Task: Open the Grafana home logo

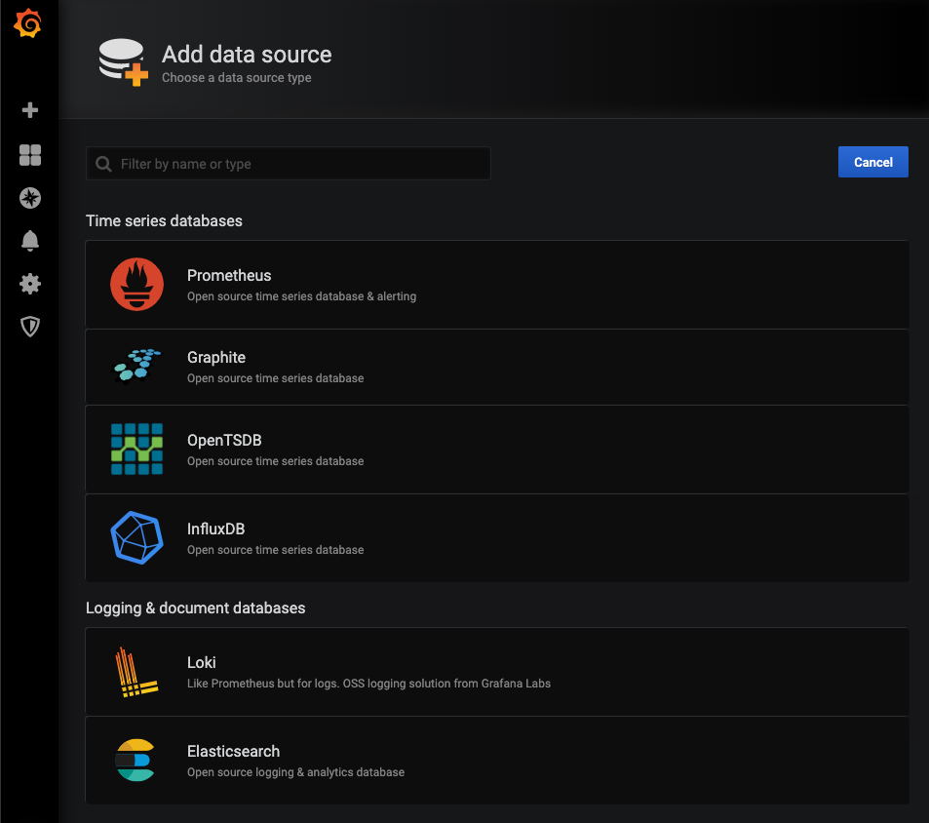Action: coord(28,23)
